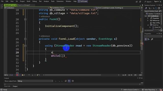Click the Live Share icon
This screenshot has height=91, width=163.
pyautogui.click(x=137, y=2)
